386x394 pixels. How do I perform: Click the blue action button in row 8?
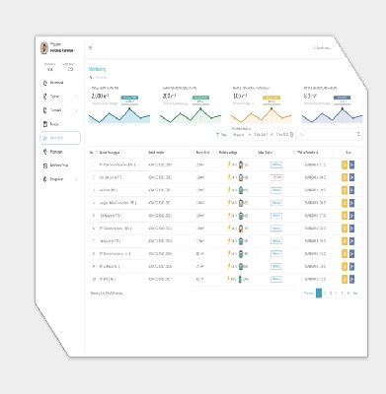click(x=351, y=254)
